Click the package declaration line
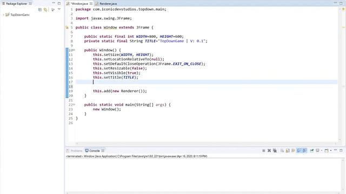The width and height of the screenshot is (346, 194). 121,9
